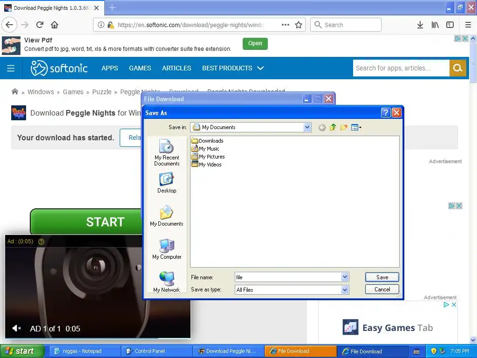Go up one folder level in Save As
477x358 pixels.
(x=333, y=127)
